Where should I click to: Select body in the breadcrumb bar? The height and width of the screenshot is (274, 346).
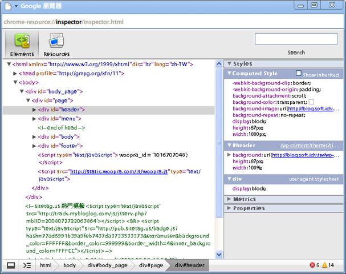click(x=70, y=265)
